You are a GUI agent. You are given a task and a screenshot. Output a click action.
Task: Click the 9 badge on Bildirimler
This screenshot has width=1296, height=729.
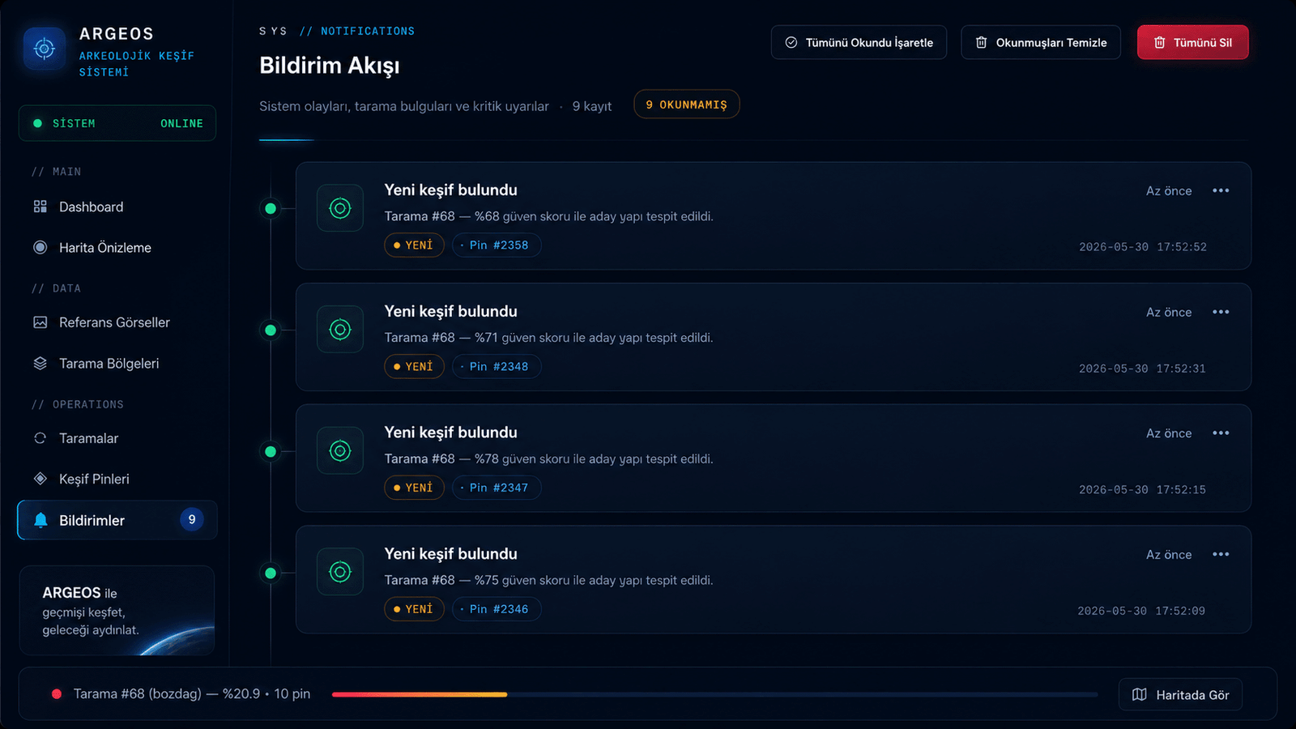[192, 520]
